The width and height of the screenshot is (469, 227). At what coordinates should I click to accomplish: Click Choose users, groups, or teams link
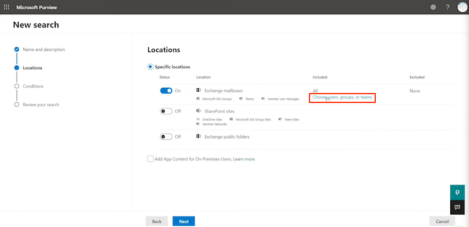point(342,97)
